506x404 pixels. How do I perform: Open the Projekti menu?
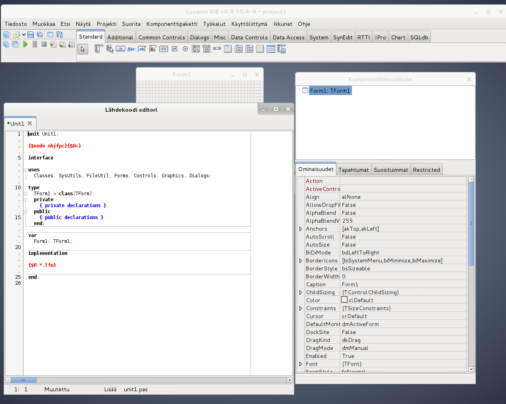pos(106,24)
